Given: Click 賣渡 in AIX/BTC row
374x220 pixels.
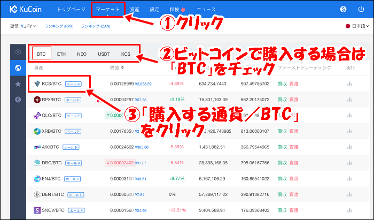Looking at the screenshot, I should [x=294, y=147].
